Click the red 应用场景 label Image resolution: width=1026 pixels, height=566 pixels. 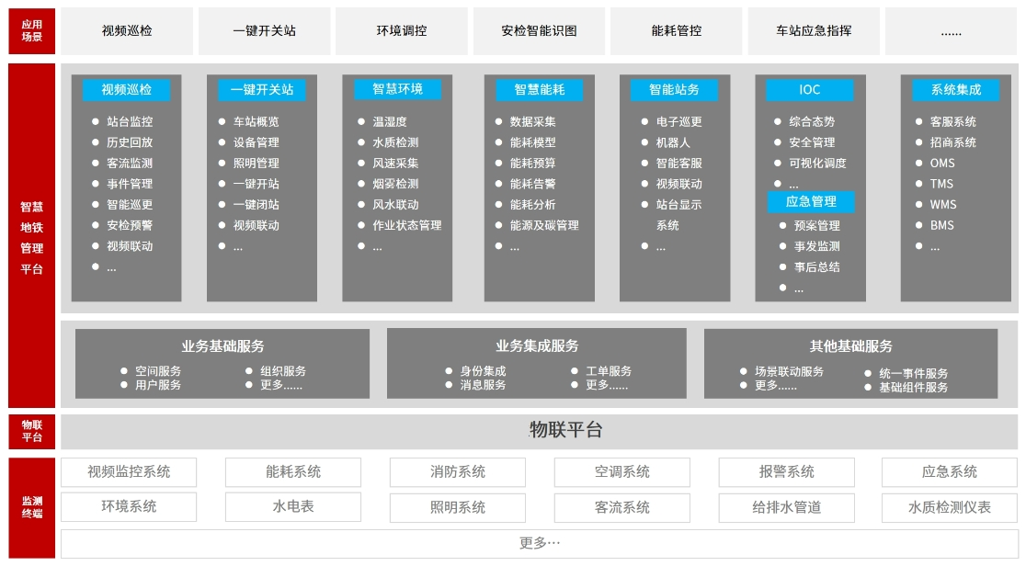[x=31, y=30]
